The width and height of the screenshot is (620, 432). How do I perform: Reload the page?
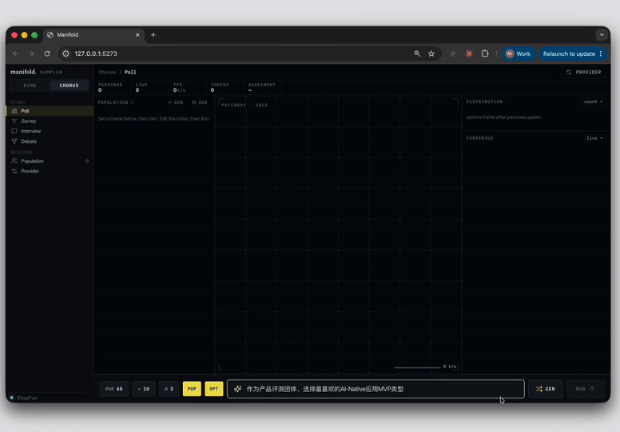[x=47, y=54]
